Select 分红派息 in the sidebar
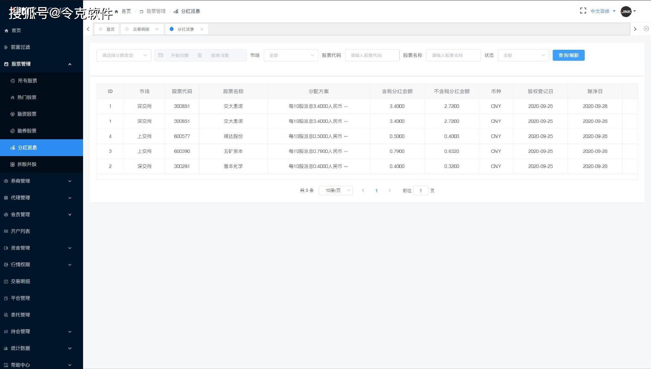Image resolution: width=651 pixels, height=369 pixels. coord(41,148)
